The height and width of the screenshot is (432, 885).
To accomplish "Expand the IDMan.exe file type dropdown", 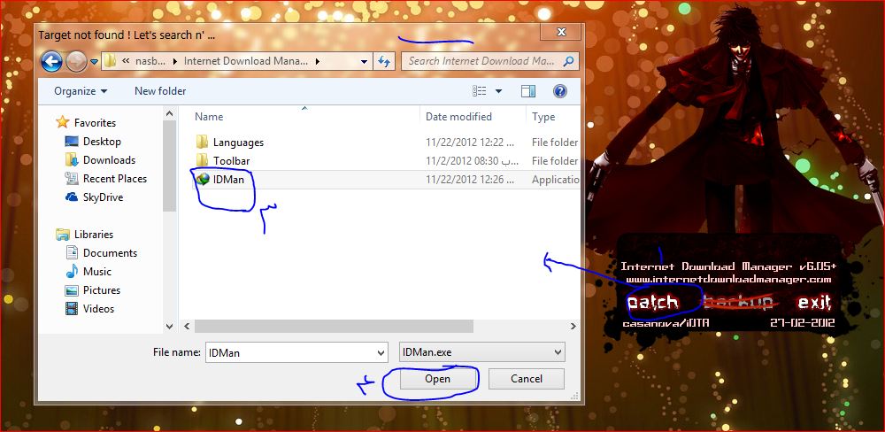I will 557,352.
